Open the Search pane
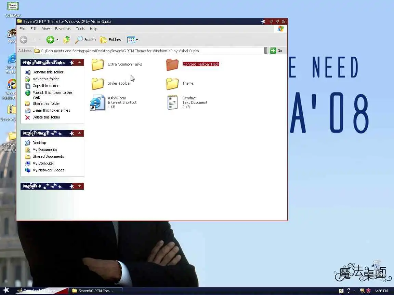 click(x=86, y=40)
